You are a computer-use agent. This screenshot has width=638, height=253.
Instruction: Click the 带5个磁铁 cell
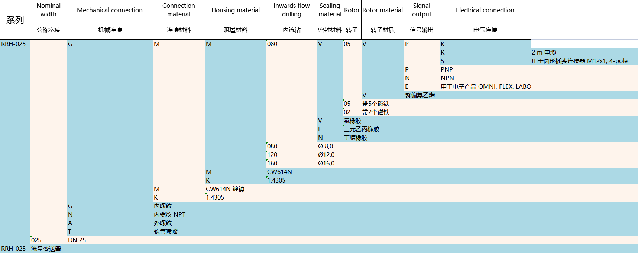click(x=376, y=103)
